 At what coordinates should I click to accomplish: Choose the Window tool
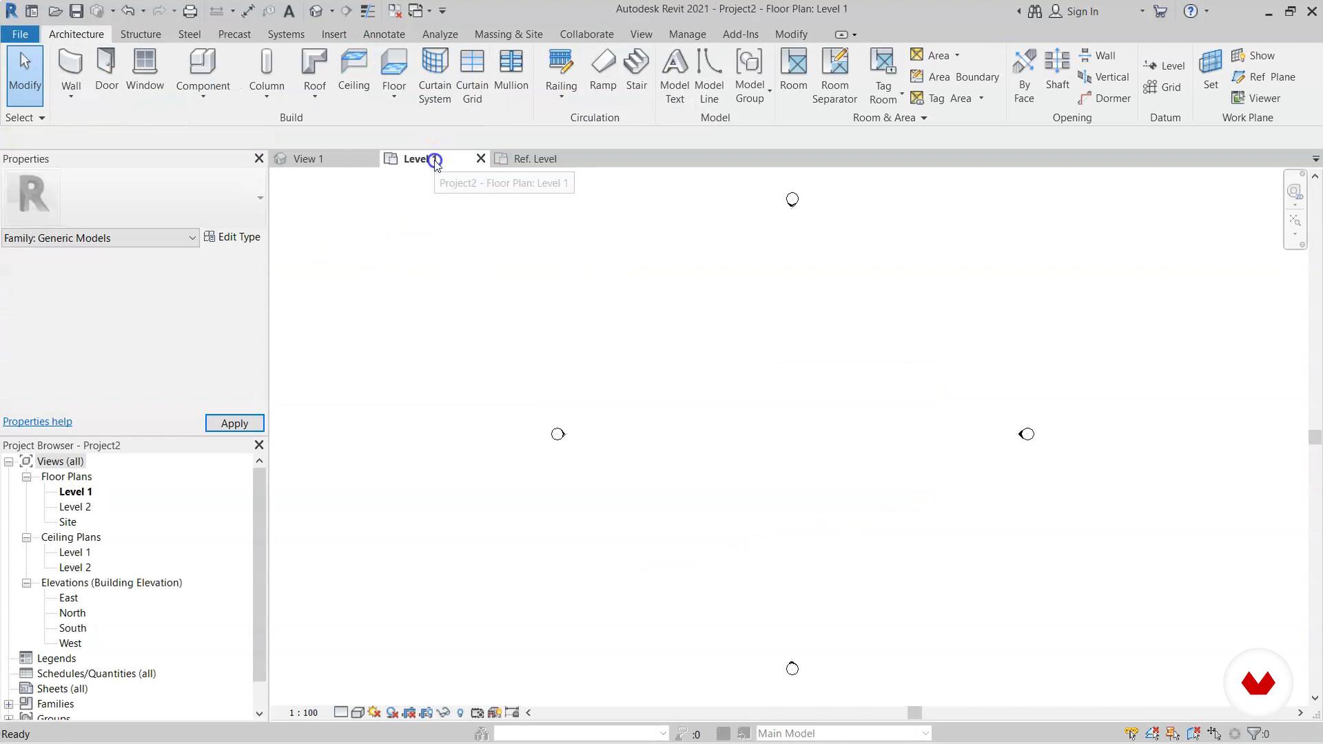(x=145, y=71)
